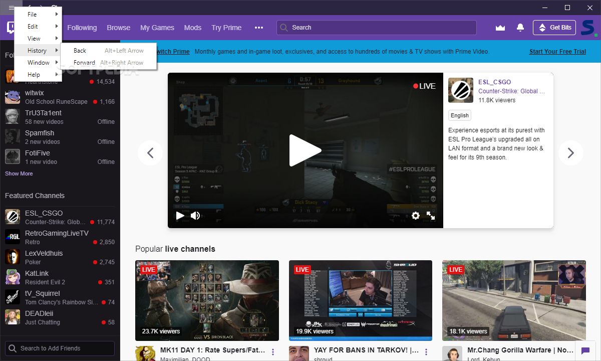Viewport: 601px width, 361px height.
Task: Select Forward in History submenu
Action: 109,63
